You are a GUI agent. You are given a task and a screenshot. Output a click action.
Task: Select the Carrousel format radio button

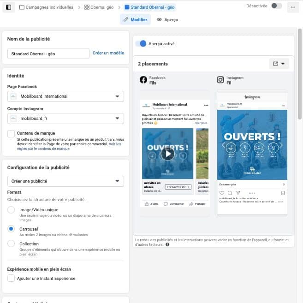(x=11, y=229)
